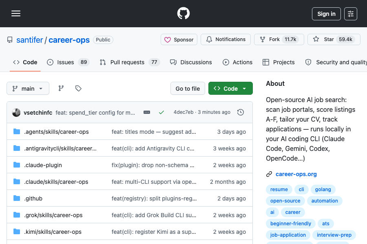Click '3 minutes ago' commit timestamp
Screen dimensions: 367x244
pyautogui.click(x=214, y=112)
